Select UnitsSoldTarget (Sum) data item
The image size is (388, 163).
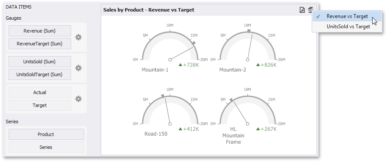pyautogui.click(x=40, y=74)
